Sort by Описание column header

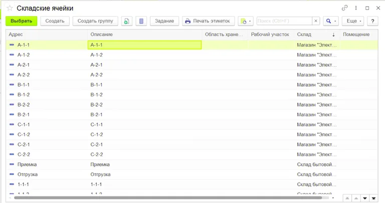[x=145, y=35]
